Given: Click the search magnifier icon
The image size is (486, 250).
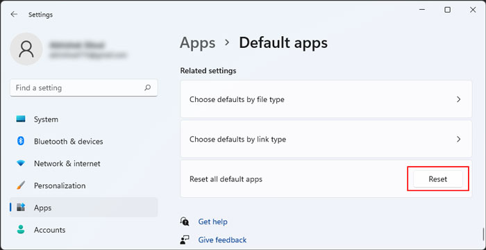Looking at the screenshot, I should click(x=147, y=87).
